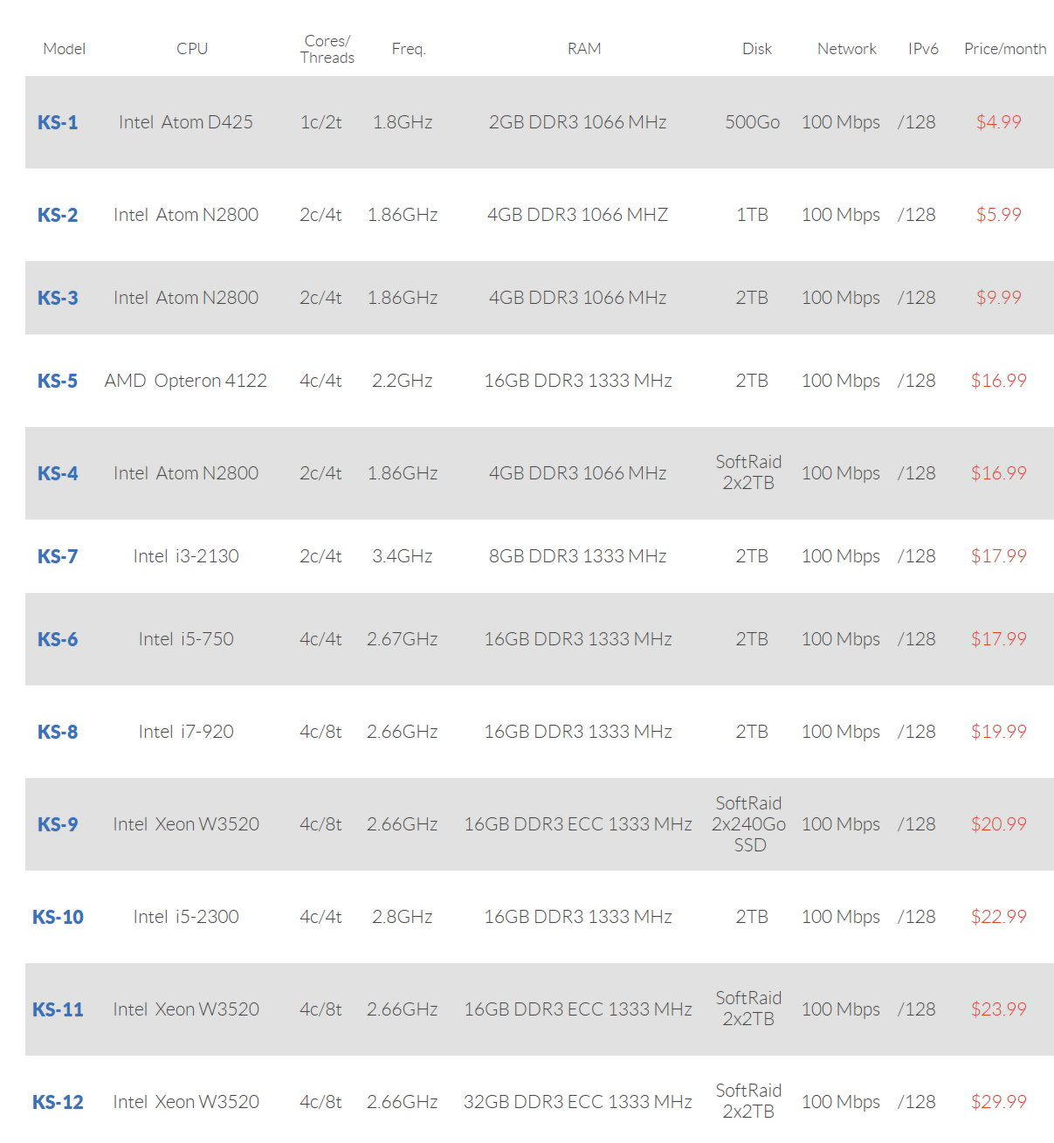Select the KS-11 model link

58,1009
